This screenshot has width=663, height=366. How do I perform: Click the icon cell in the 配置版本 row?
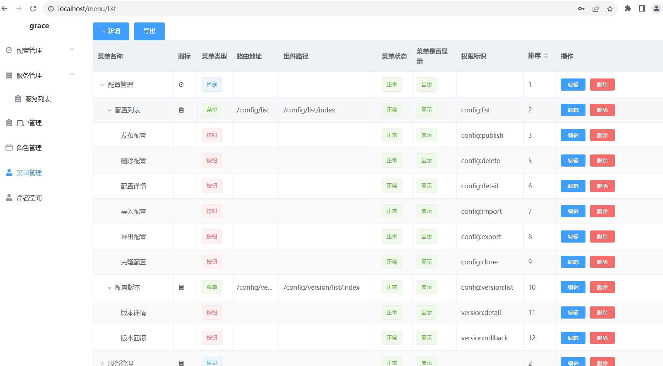[181, 287]
